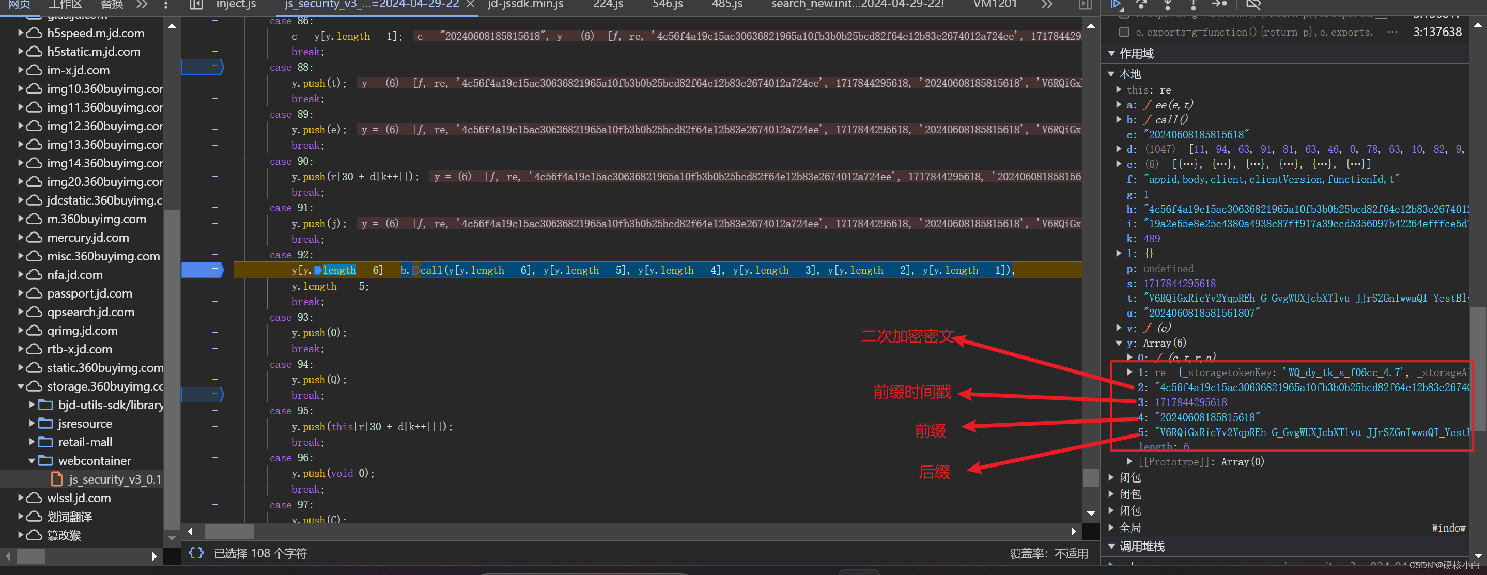This screenshot has height=575, width=1487.
Task: Pretty-print the source with braces icon
Action: [x=196, y=553]
